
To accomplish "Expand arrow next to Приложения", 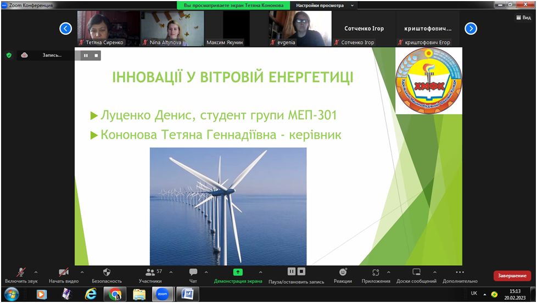I will click(x=389, y=272).
